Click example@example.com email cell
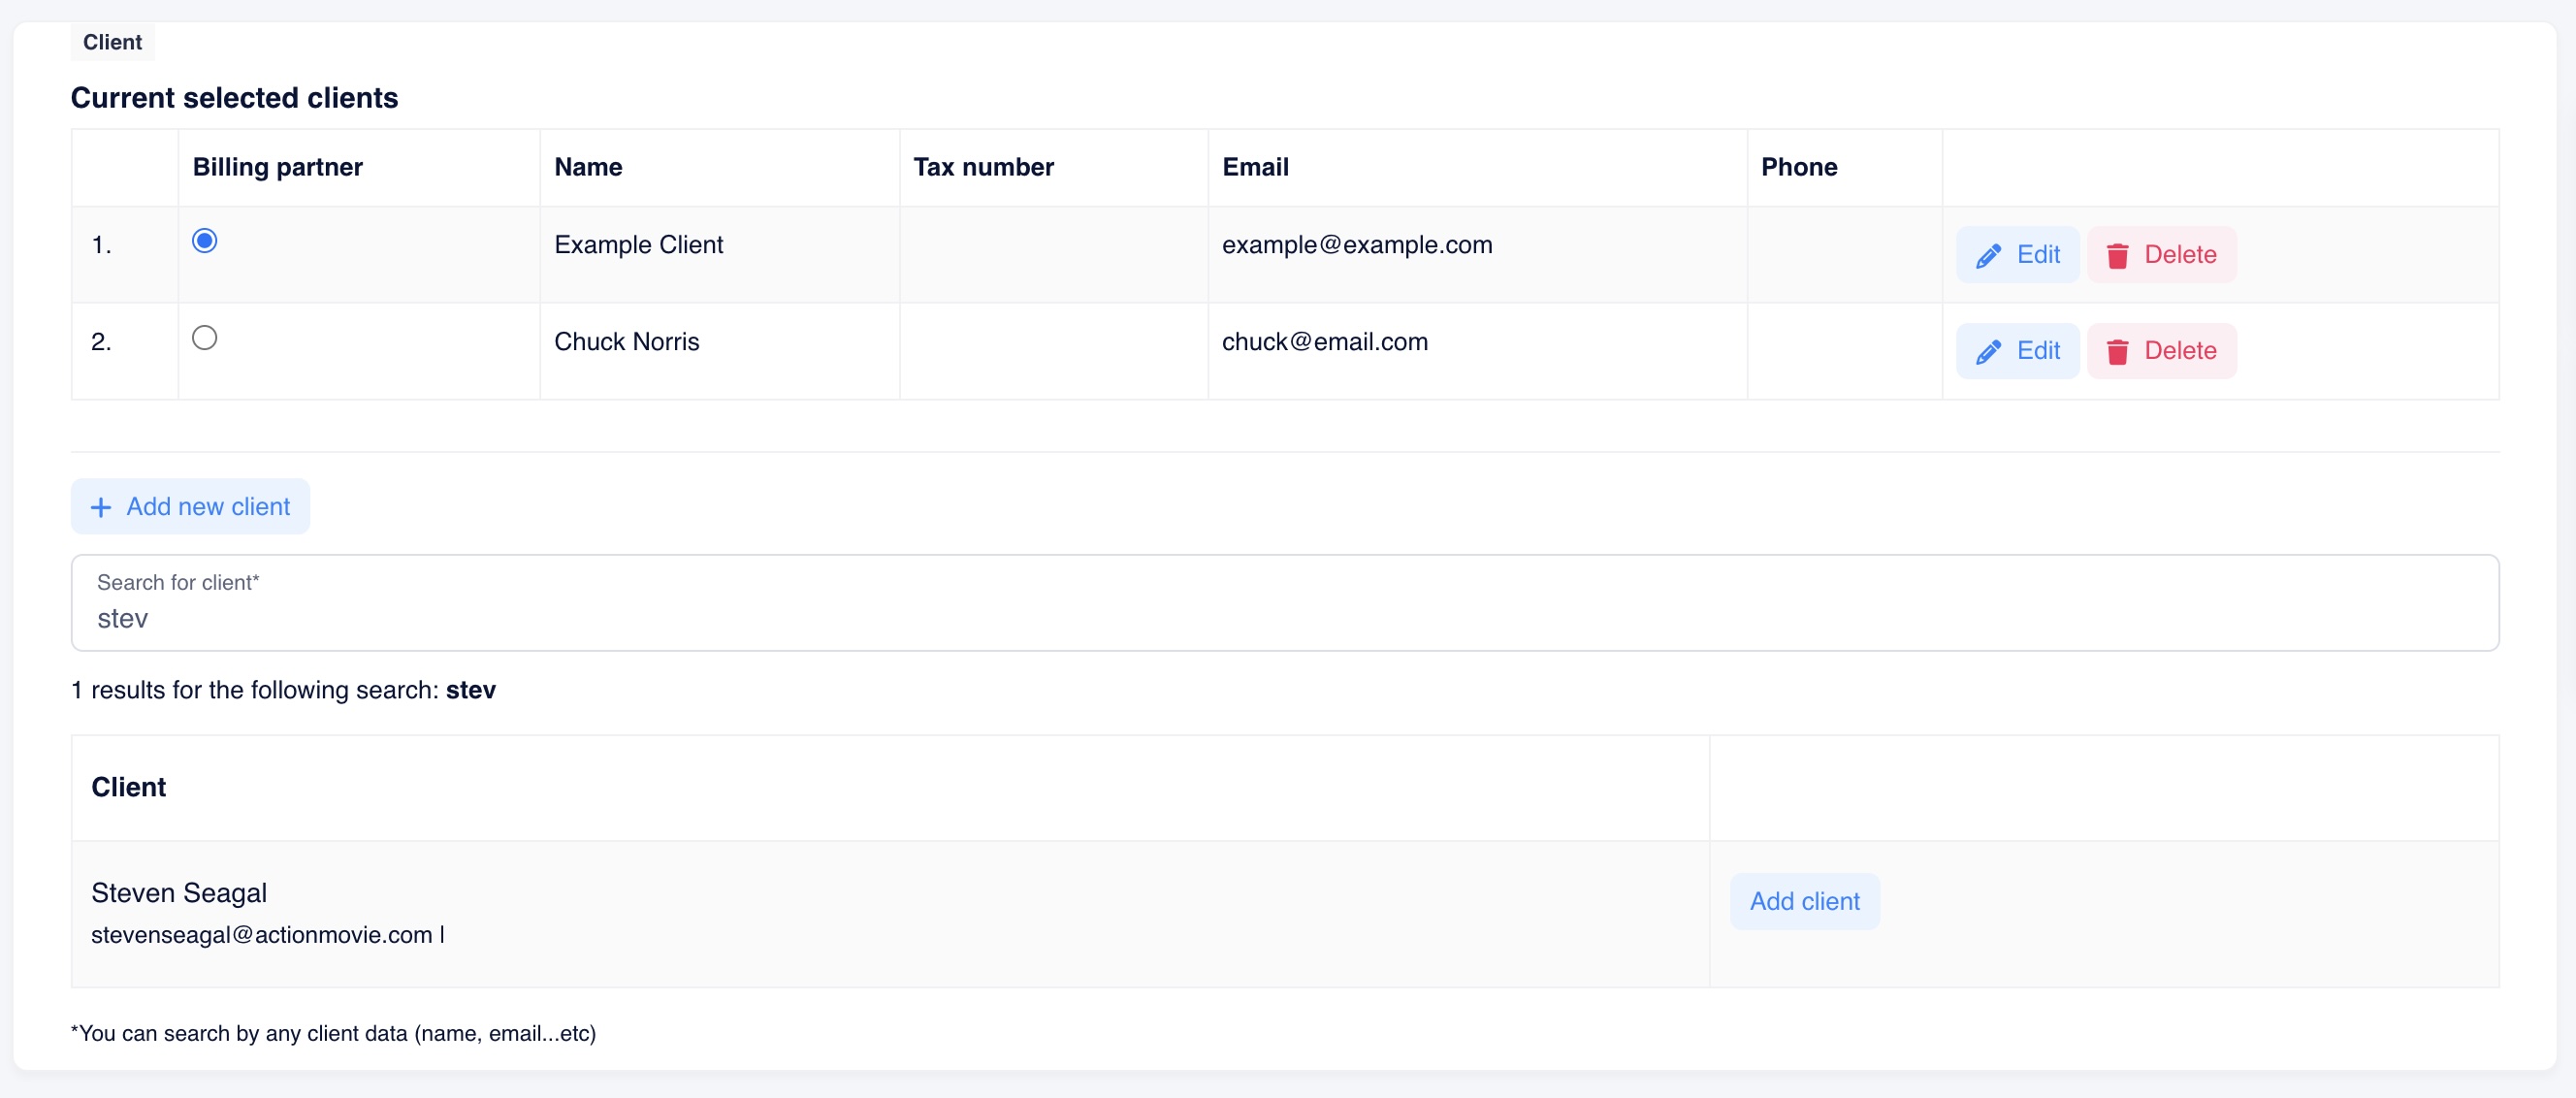The width and height of the screenshot is (2576, 1098). [1356, 245]
